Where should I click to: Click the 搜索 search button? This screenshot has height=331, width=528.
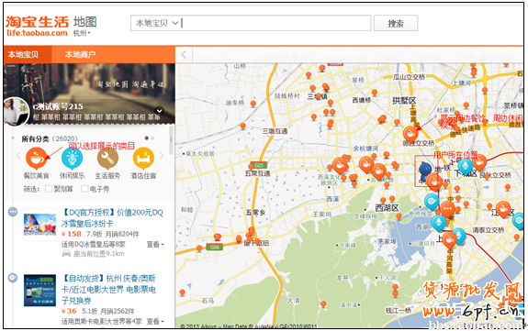396,23
